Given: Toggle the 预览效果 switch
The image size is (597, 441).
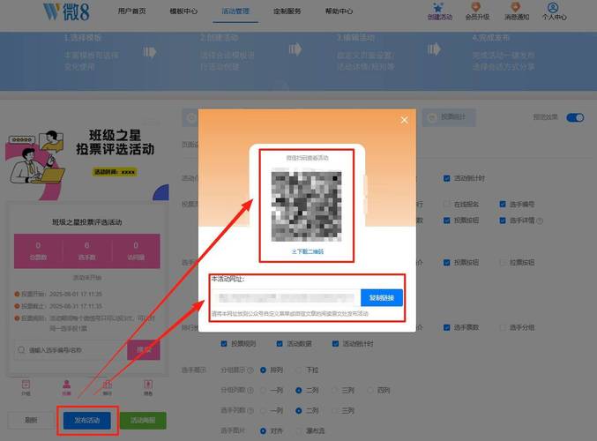Looking at the screenshot, I should pos(575,117).
